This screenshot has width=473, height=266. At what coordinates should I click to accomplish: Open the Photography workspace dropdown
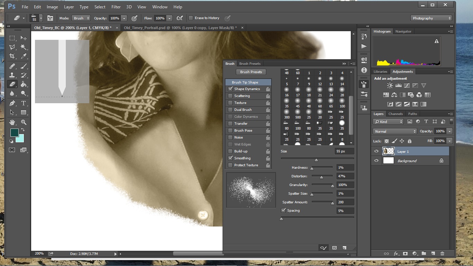coord(431,18)
